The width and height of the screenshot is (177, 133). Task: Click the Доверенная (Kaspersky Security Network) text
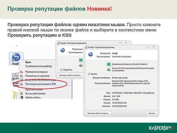coord(130,64)
